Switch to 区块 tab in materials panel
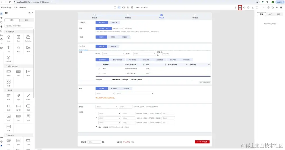 click(27, 20)
